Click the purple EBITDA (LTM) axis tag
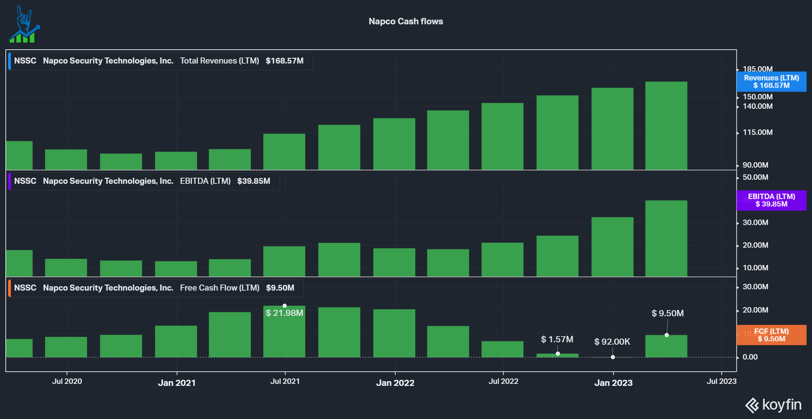 pyautogui.click(x=771, y=200)
